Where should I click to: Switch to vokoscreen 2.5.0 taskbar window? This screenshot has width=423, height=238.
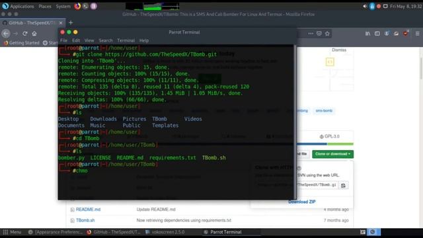[x=165, y=232]
